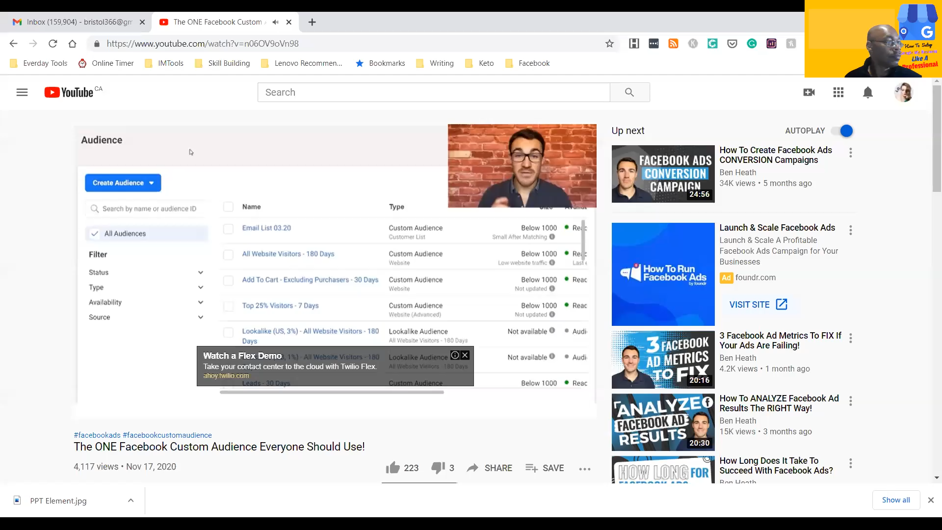The height and width of the screenshot is (530, 942).
Task: Submit search with the magnifier button
Action: 629,92
